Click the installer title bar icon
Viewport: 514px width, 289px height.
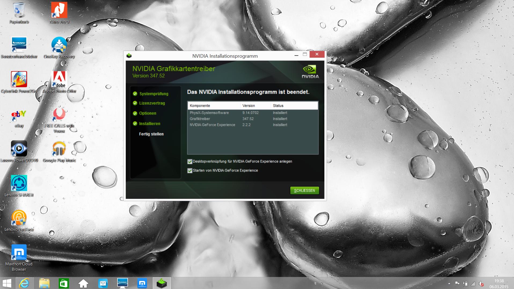point(129,56)
